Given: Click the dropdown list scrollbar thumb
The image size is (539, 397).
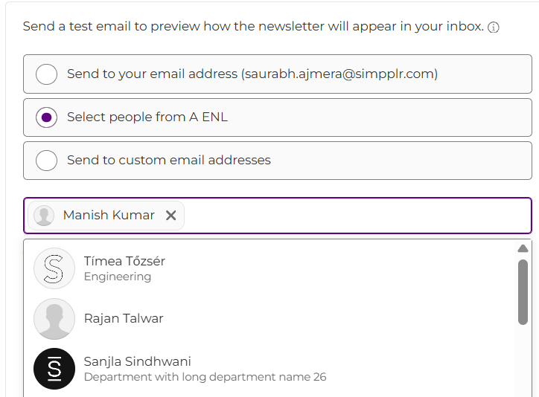Looking at the screenshot, I should tap(523, 291).
